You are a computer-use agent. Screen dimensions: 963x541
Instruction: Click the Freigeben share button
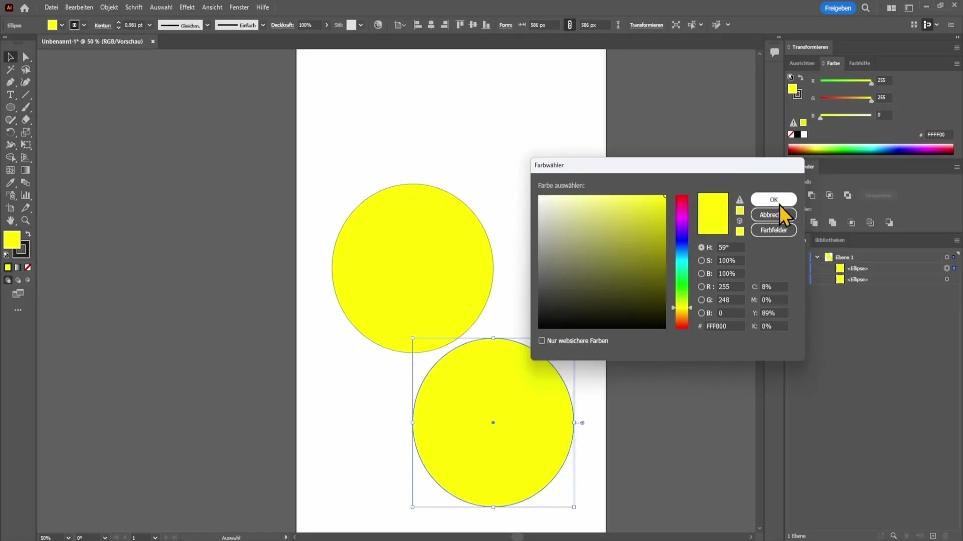coord(838,8)
